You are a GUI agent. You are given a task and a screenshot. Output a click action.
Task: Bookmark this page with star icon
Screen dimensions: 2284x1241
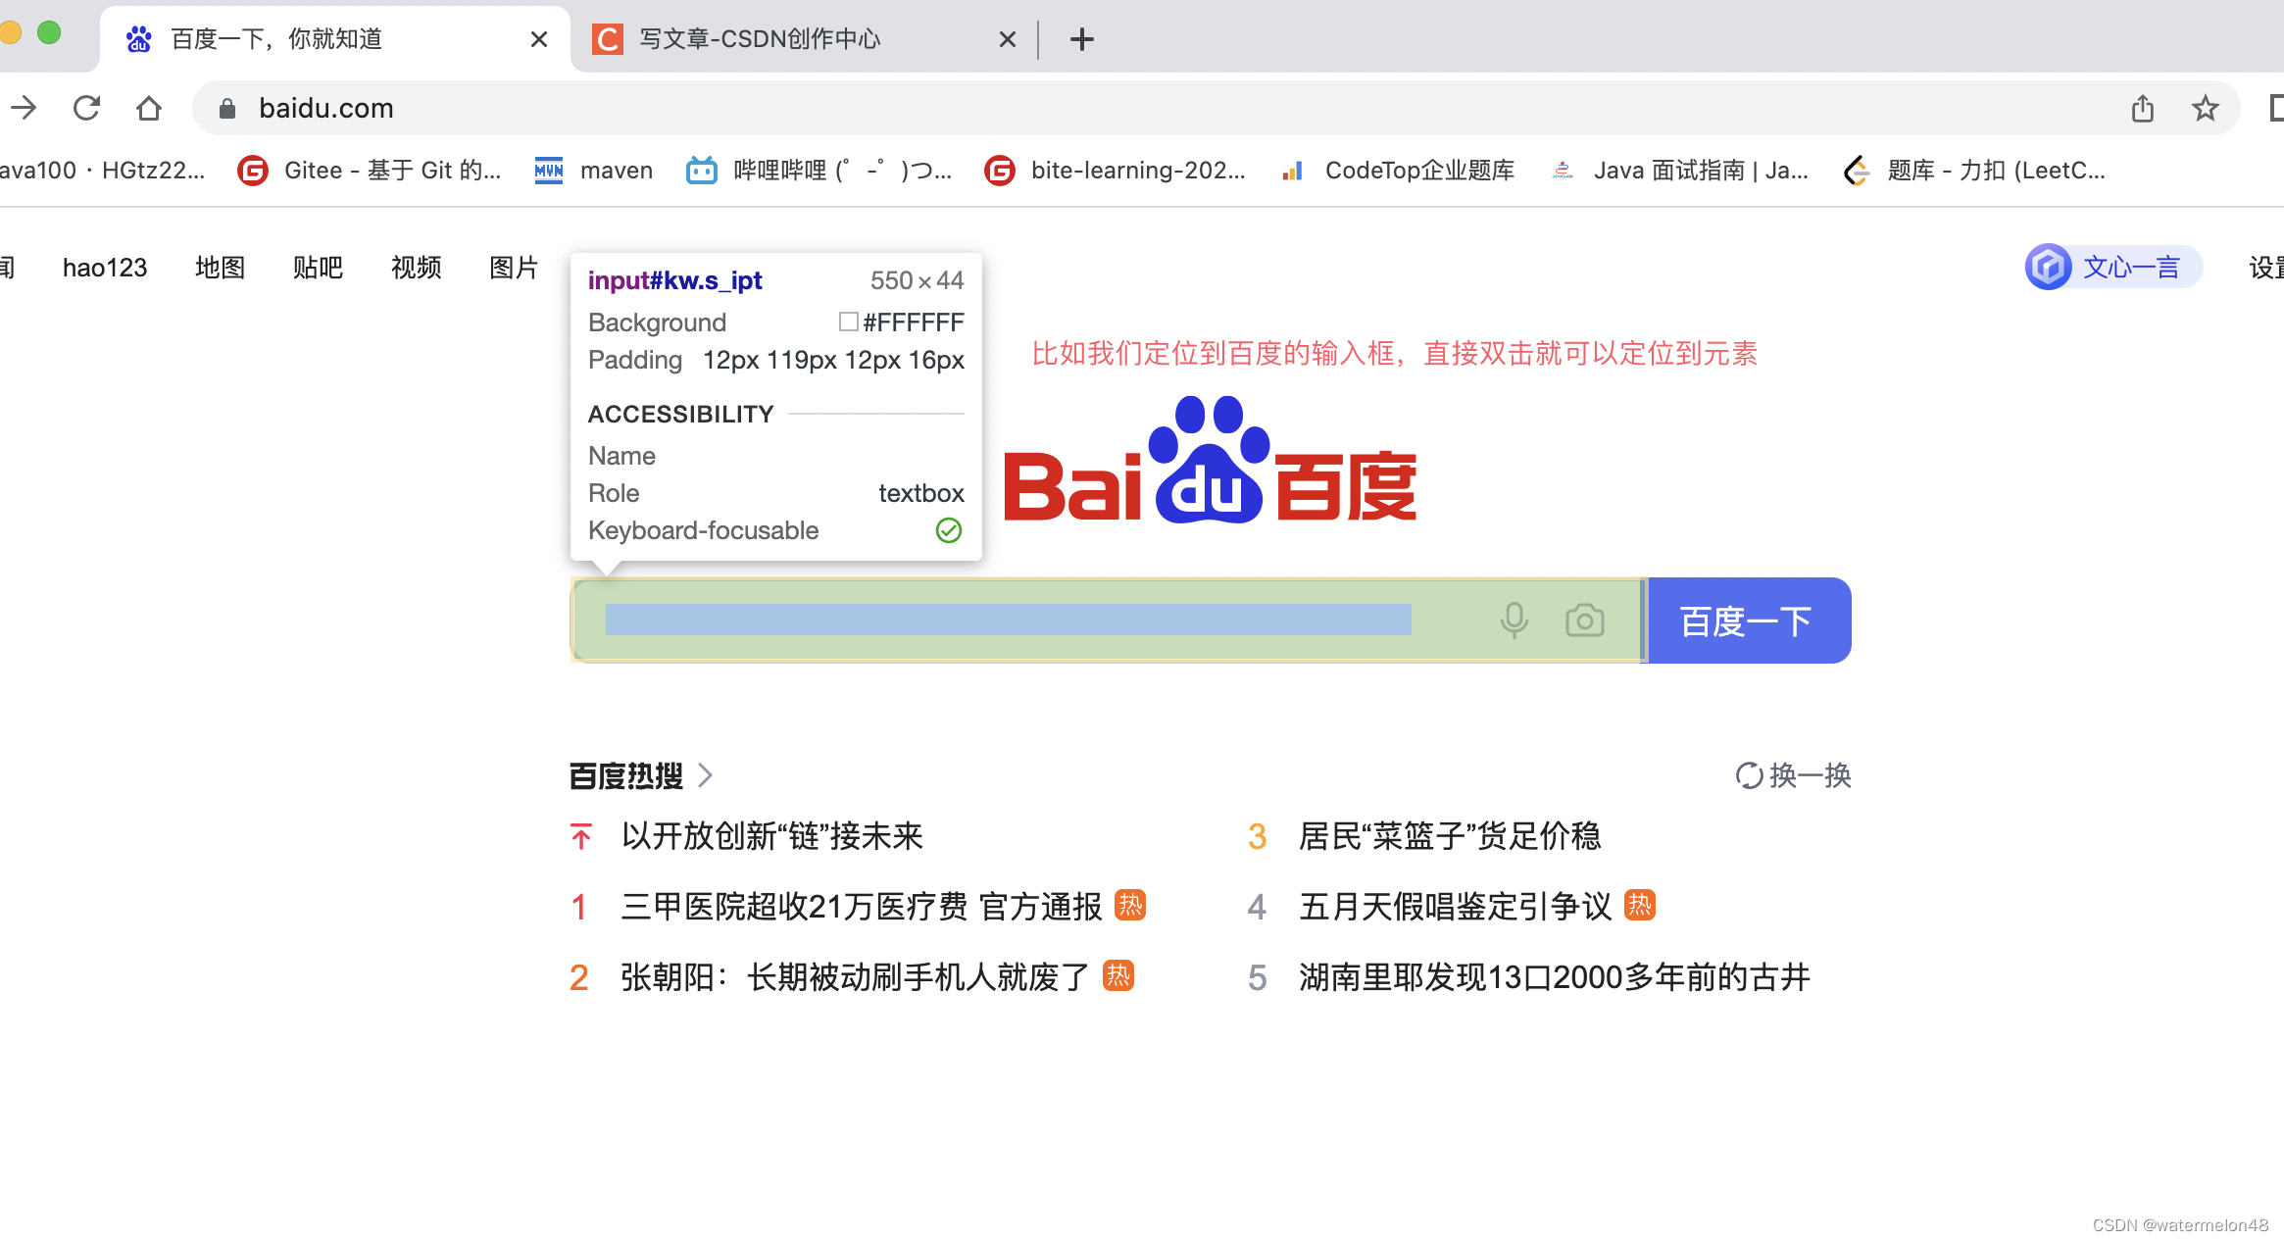[2205, 108]
